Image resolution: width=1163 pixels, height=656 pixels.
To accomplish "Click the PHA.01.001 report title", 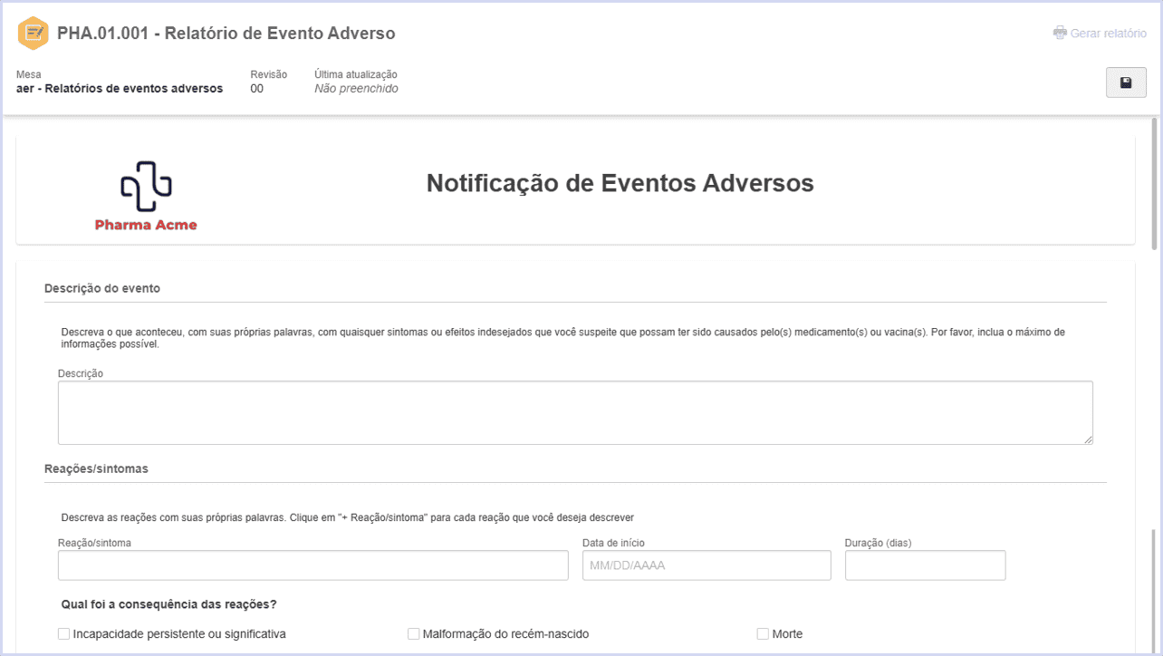I will [226, 34].
